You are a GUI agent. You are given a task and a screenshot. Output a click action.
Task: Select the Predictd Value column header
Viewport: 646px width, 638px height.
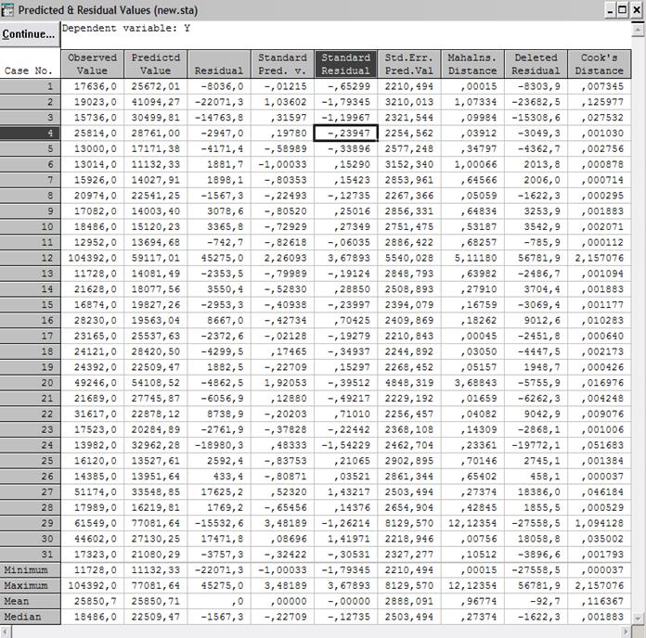pos(156,63)
